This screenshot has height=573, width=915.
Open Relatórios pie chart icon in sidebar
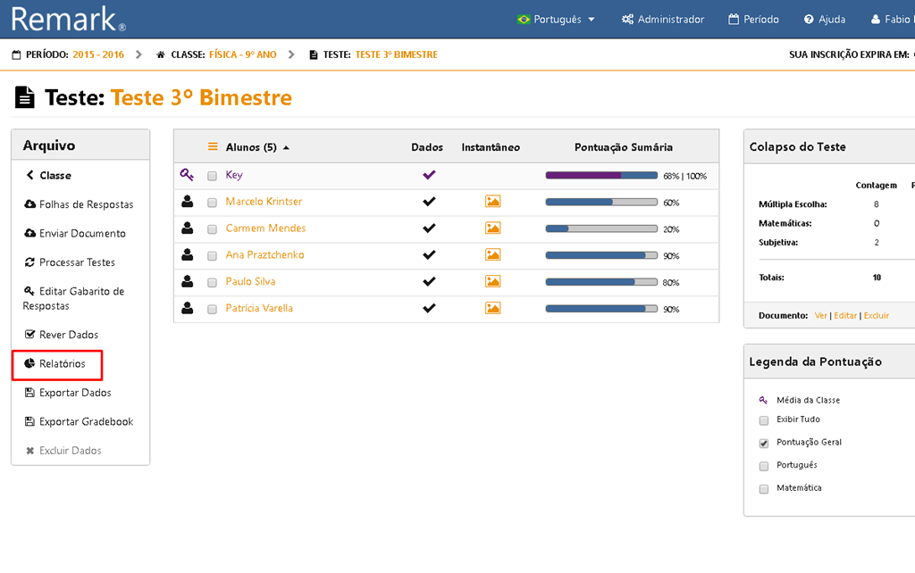pos(29,364)
